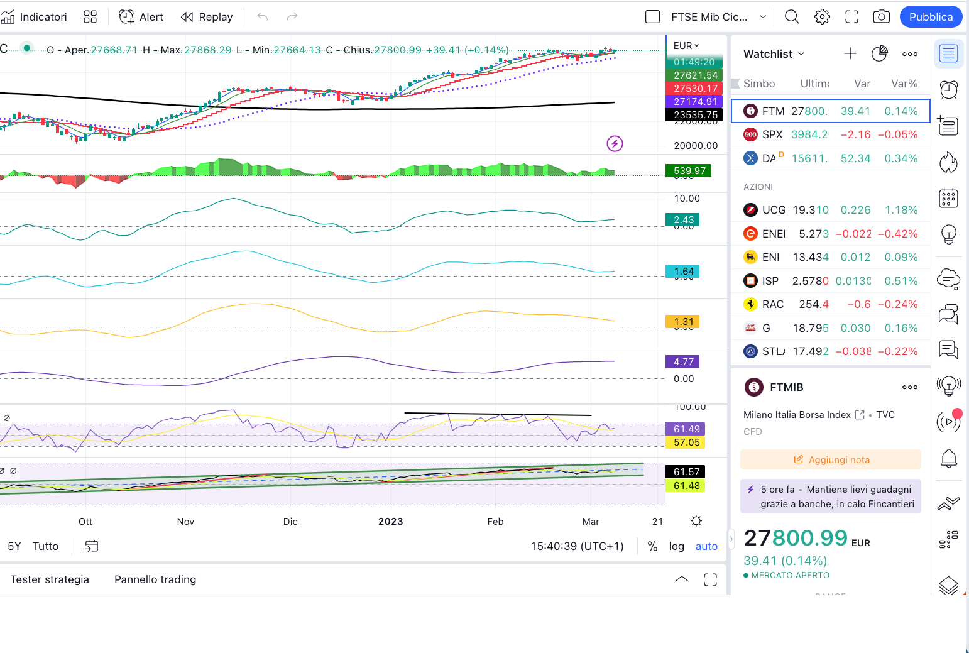Maximize the bottom panel
969x653 pixels.
coord(710,579)
